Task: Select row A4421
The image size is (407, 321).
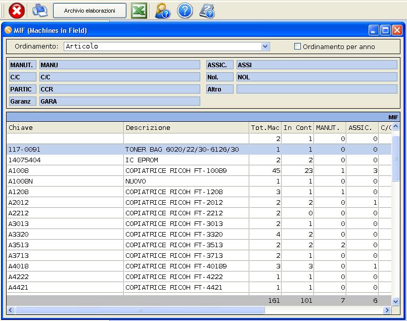Action: (x=199, y=288)
